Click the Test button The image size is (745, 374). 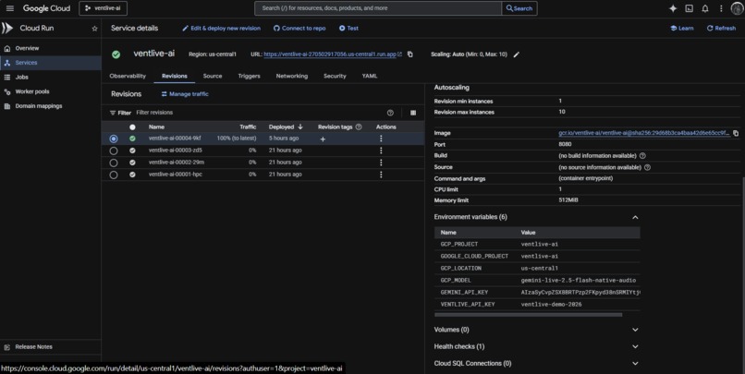tap(348, 29)
